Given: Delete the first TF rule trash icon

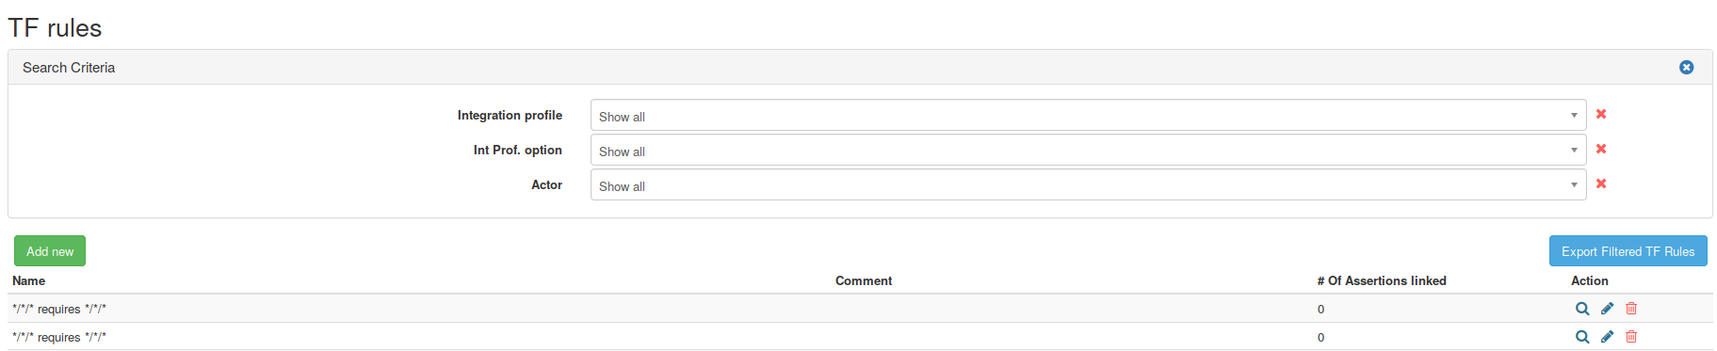Looking at the screenshot, I should (1631, 309).
